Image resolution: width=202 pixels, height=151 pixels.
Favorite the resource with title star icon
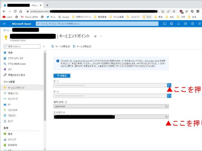pos(95,36)
